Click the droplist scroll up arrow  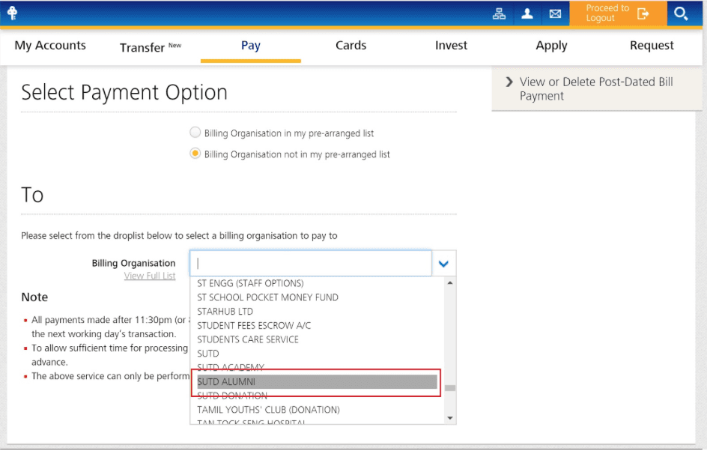point(450,282)
